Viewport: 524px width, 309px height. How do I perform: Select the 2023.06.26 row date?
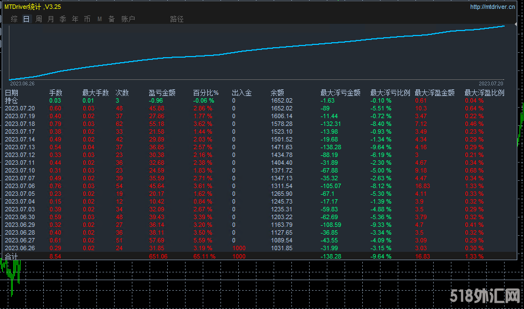(x=20, y=248)
